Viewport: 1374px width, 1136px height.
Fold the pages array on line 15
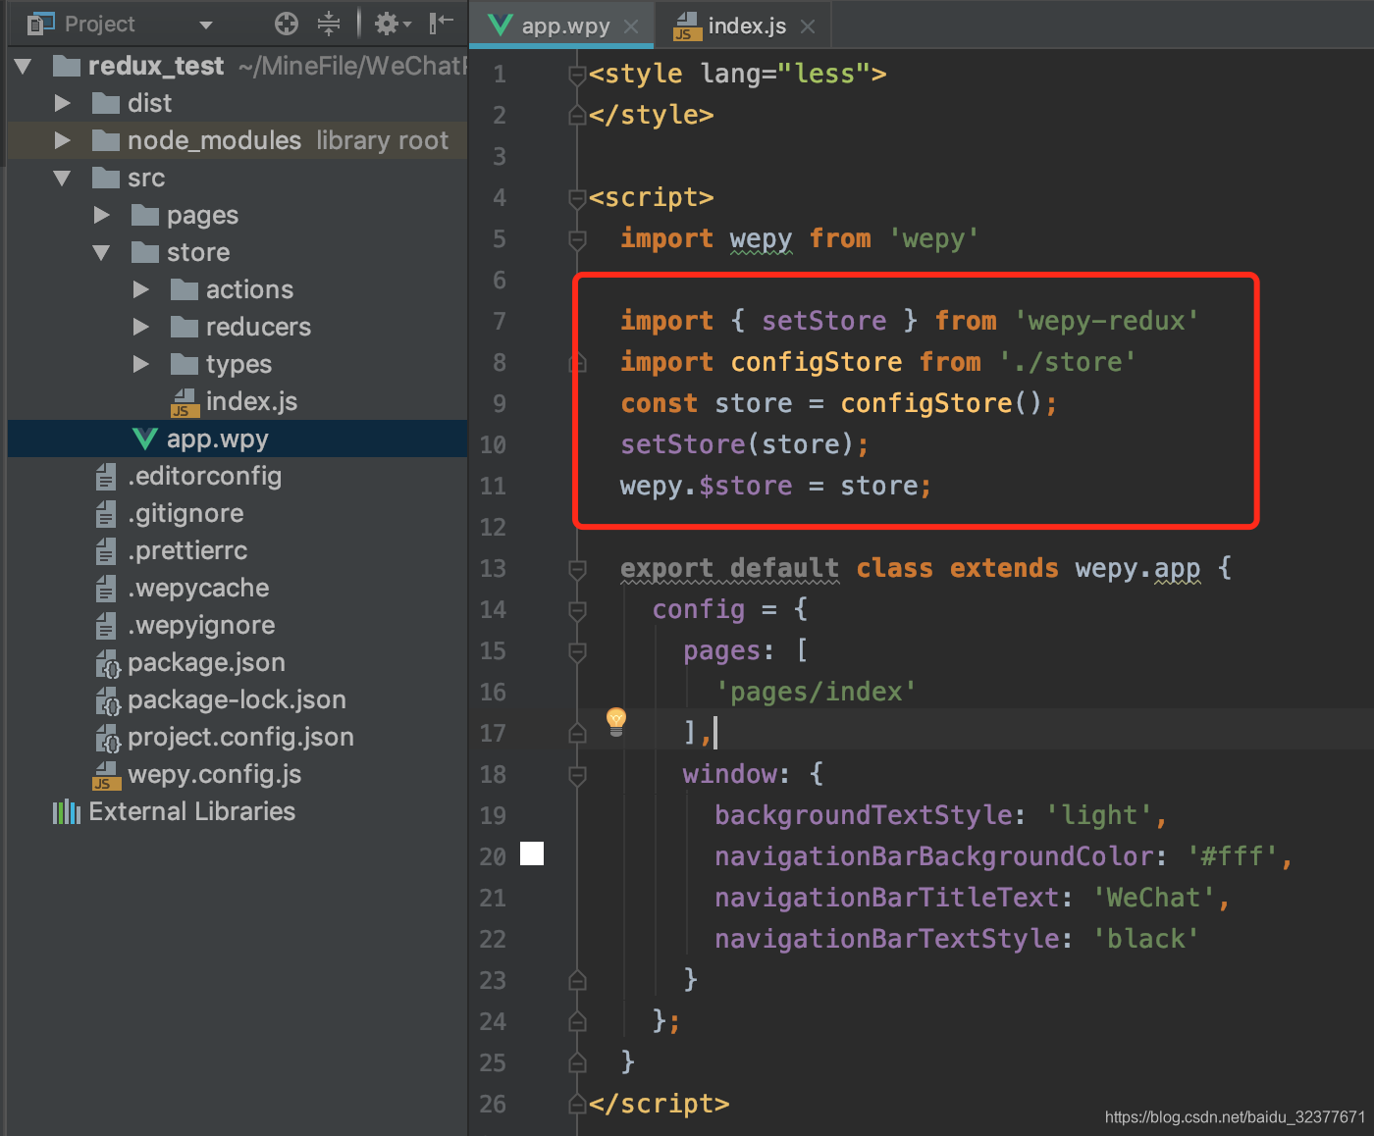click(x=578, y=651)
